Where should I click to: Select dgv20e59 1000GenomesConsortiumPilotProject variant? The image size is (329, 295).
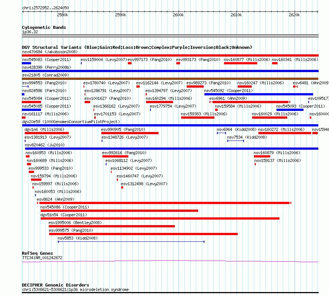[170, 125]
